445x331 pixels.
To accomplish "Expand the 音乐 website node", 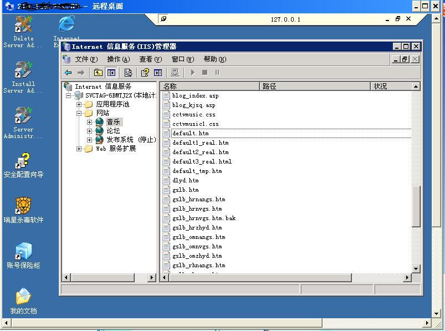I will [x=89, y=122].
